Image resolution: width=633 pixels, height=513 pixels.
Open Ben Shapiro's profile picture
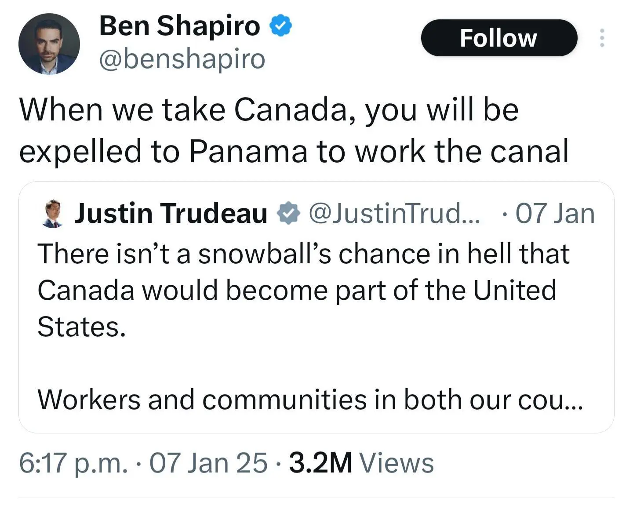click(x=49, y=44)
